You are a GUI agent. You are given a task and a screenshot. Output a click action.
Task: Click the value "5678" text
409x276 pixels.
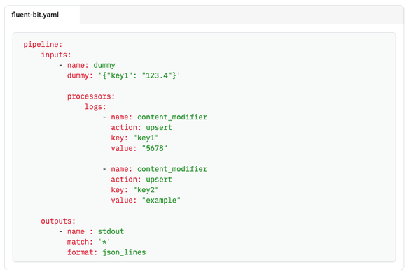[155, 149]
